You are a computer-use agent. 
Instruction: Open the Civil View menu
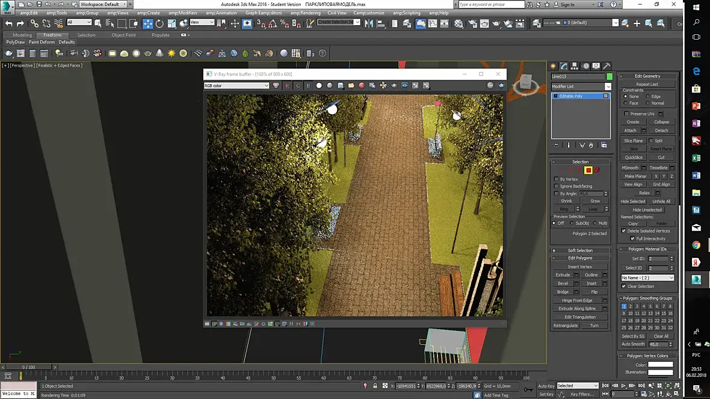pyautogui.click(x=336, y=13)
